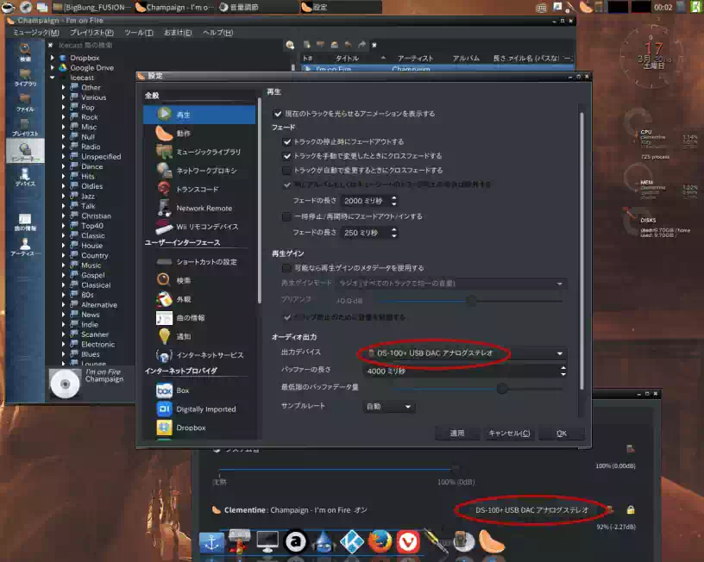Viewport: 704px width, 562px height.
Task: Open the インターネットサービス settings category
Action: click(x=199, y=355)
